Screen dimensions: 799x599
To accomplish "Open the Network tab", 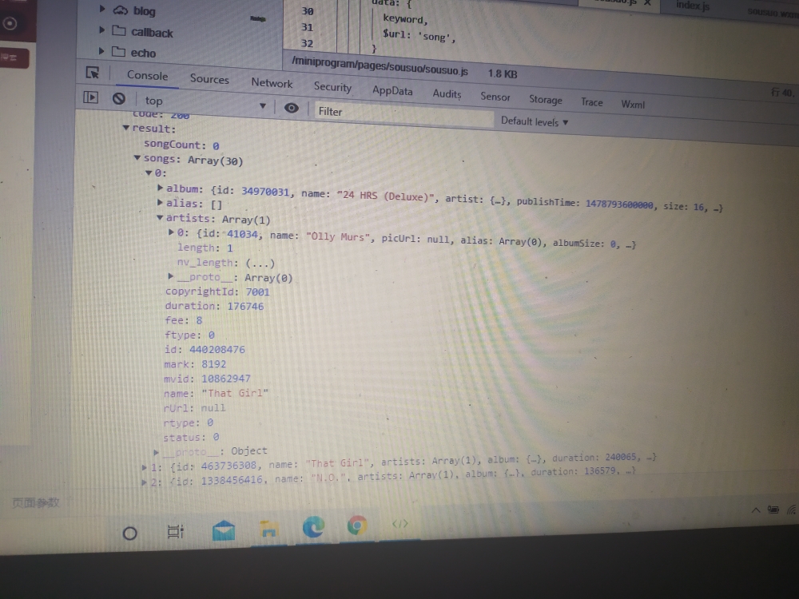I will (272, 83).
